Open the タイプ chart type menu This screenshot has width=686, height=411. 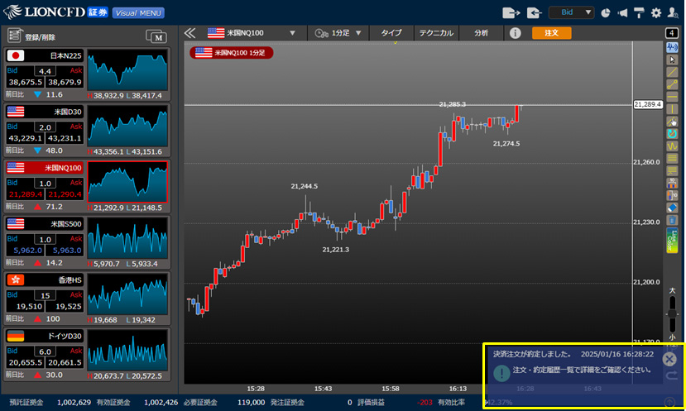click(x=391, y=33)
